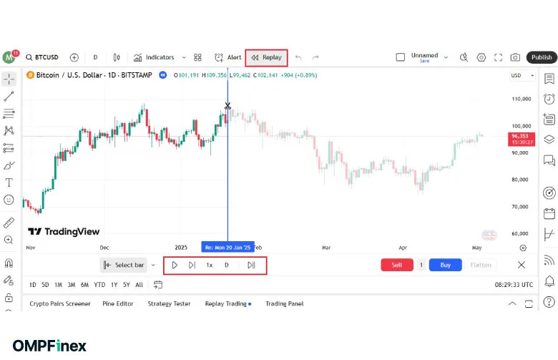Screen dimensions: 558x360
Task: Play the bar replay
Action: [x=175, y=265]
